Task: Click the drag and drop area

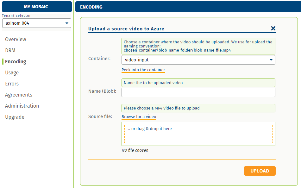Action: coord(198,134)
